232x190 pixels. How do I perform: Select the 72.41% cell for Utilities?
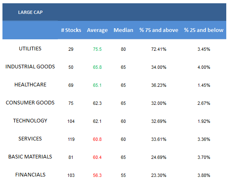click(159, 49)
